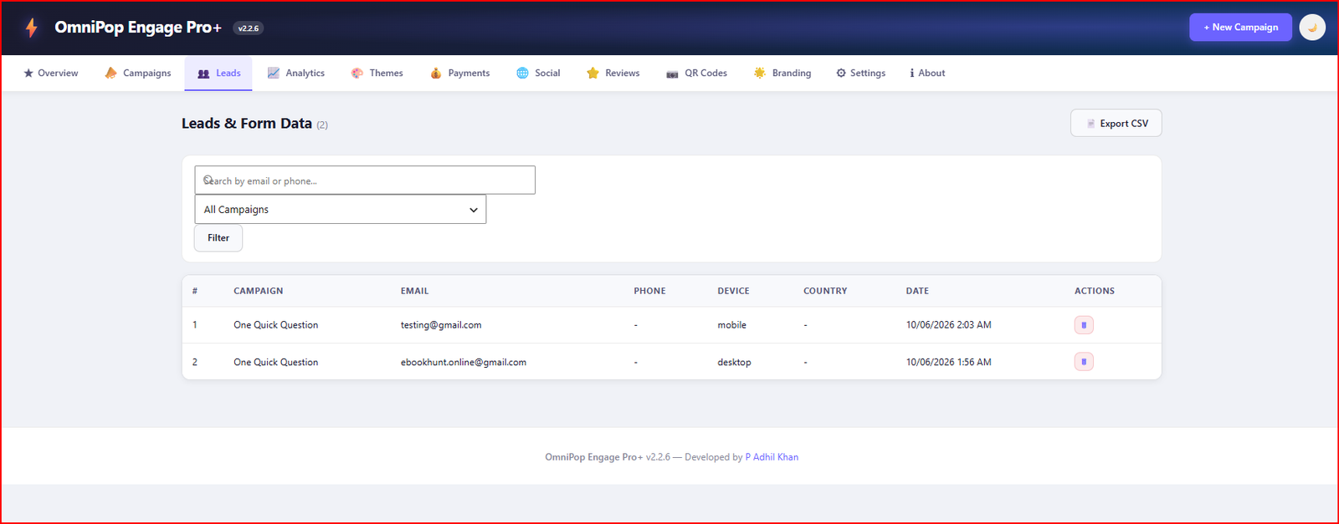This screenshot has width=1339, height=524.
Task: Click the OmniPop Engage Pro+ title
Action: (x=138, y=28)
